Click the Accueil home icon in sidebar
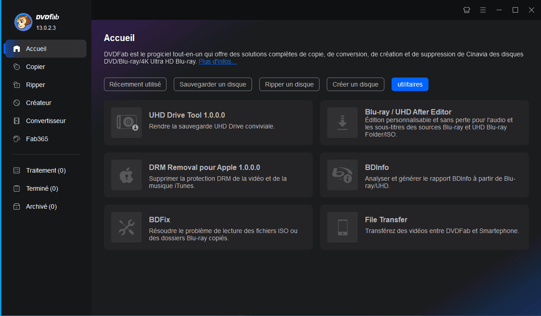The image size is (541, 316). click(x=17, y=49)
